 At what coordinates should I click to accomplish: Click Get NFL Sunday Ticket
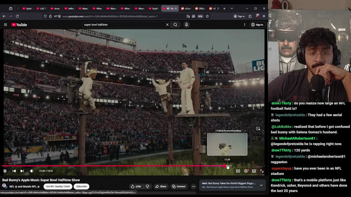point(58,186)
